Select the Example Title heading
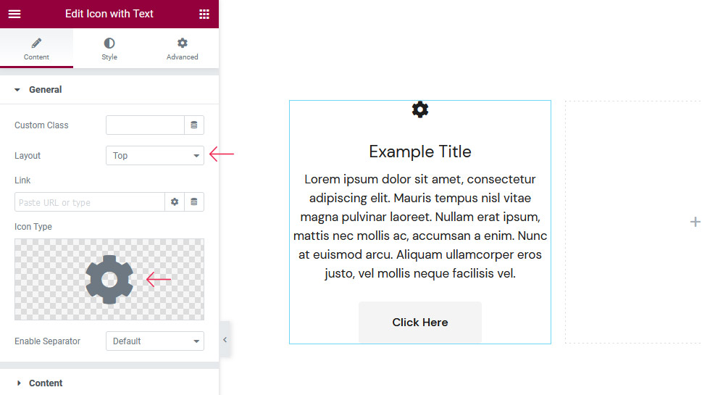 point(420,151)
